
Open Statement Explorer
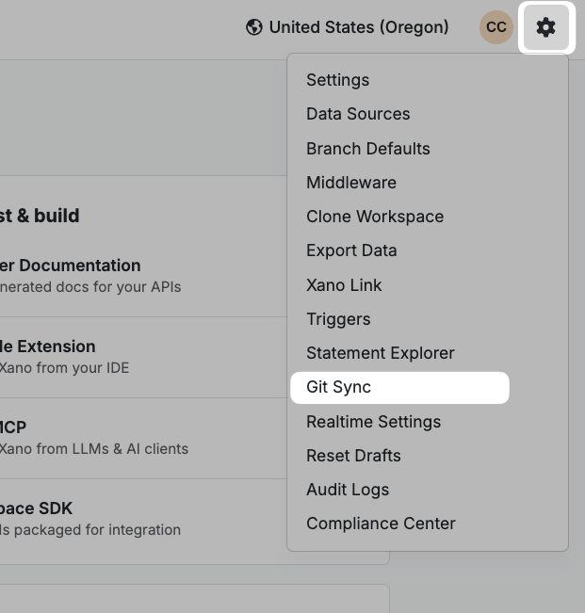click(x=380, y=353)
